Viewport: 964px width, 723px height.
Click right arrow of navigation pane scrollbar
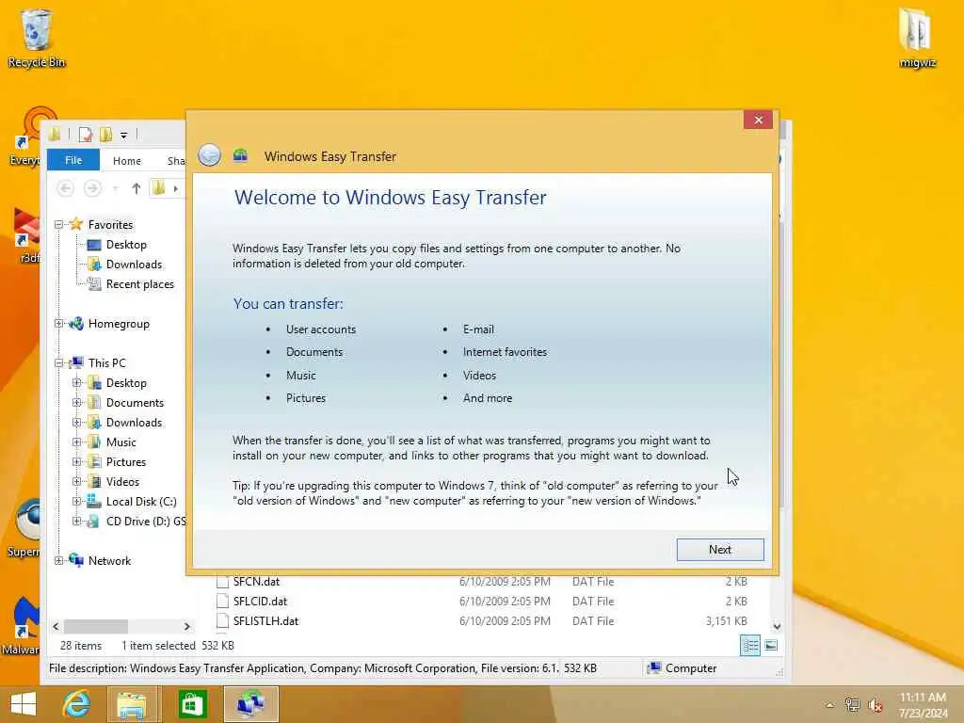tap(186, 626)
